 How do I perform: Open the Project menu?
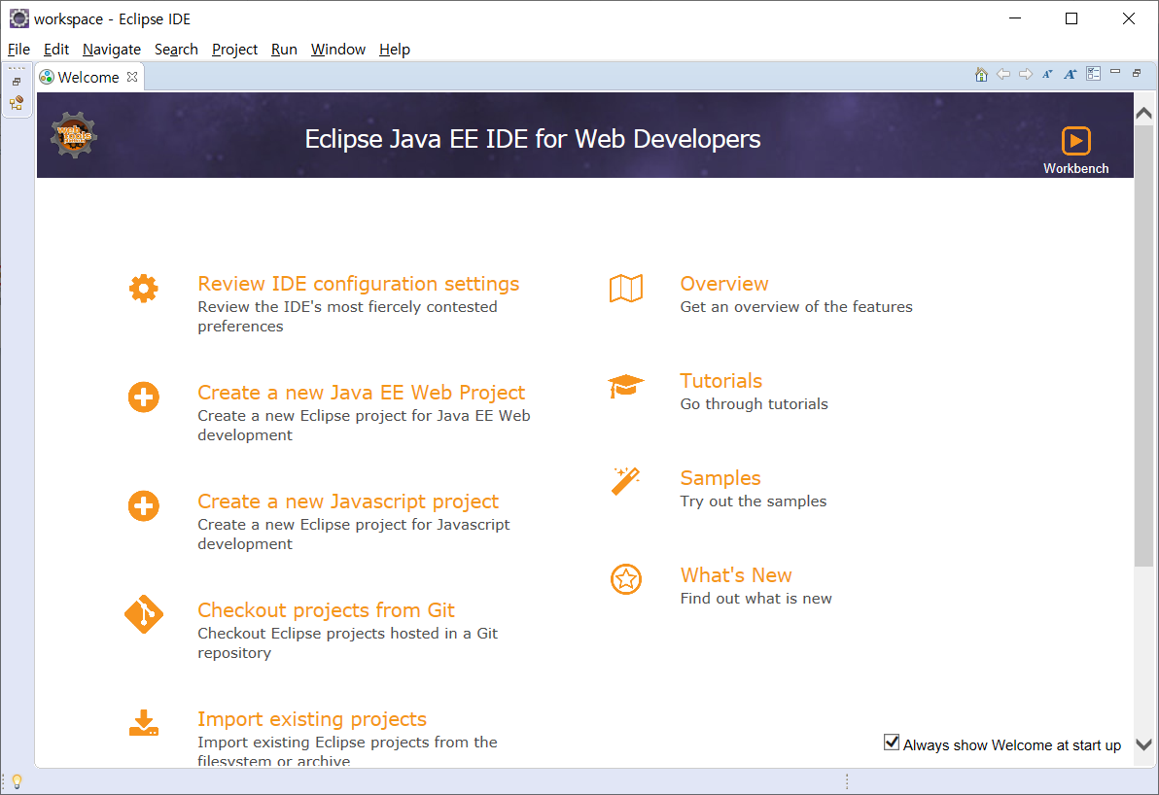click(x=234, y=50)
